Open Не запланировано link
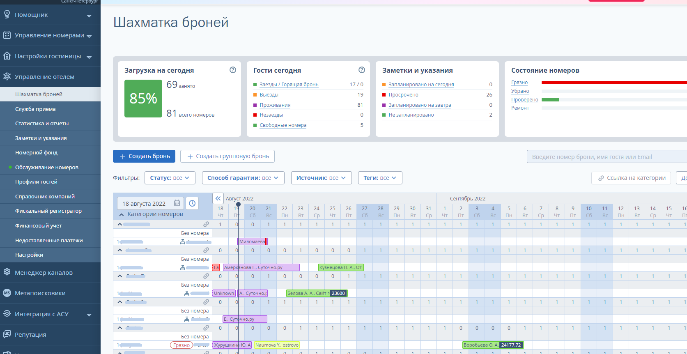The width and height of the screenshot is (687, 354). [x=411, y=115]
